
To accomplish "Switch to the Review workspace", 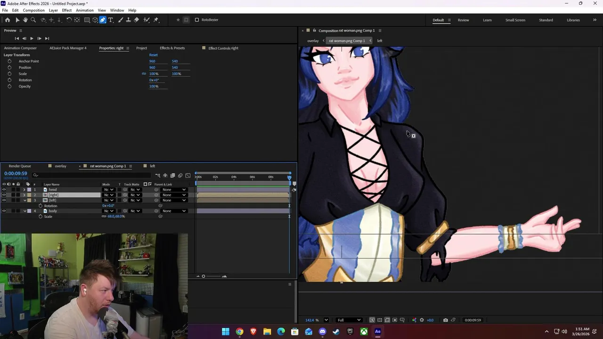I will 463,20.
